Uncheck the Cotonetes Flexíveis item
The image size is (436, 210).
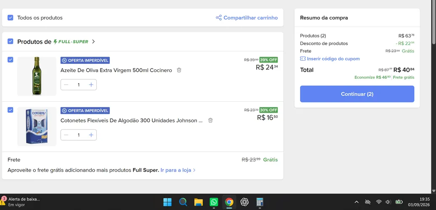10,110
